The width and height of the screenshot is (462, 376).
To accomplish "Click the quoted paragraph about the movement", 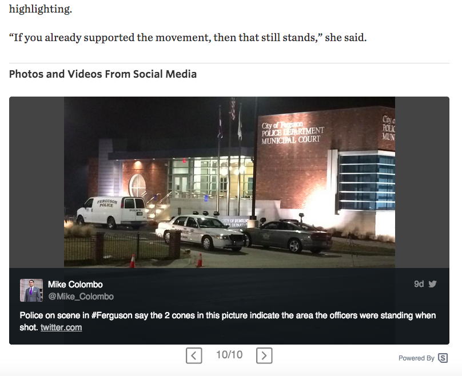I will coord(188,37).
